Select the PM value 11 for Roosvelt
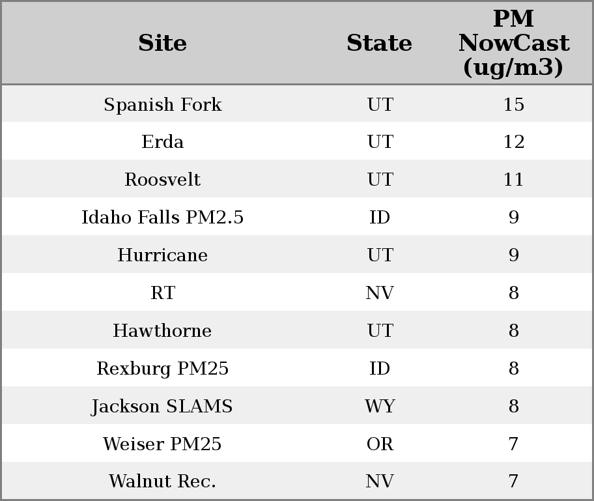The width and height of the screenshot is (594, 501). [513, 180]
